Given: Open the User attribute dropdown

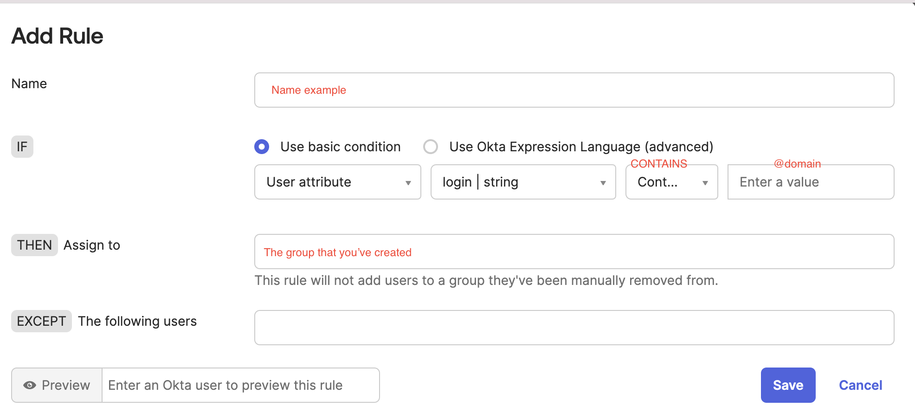Looking at the screenshot, I should click(x=337, y=182).
